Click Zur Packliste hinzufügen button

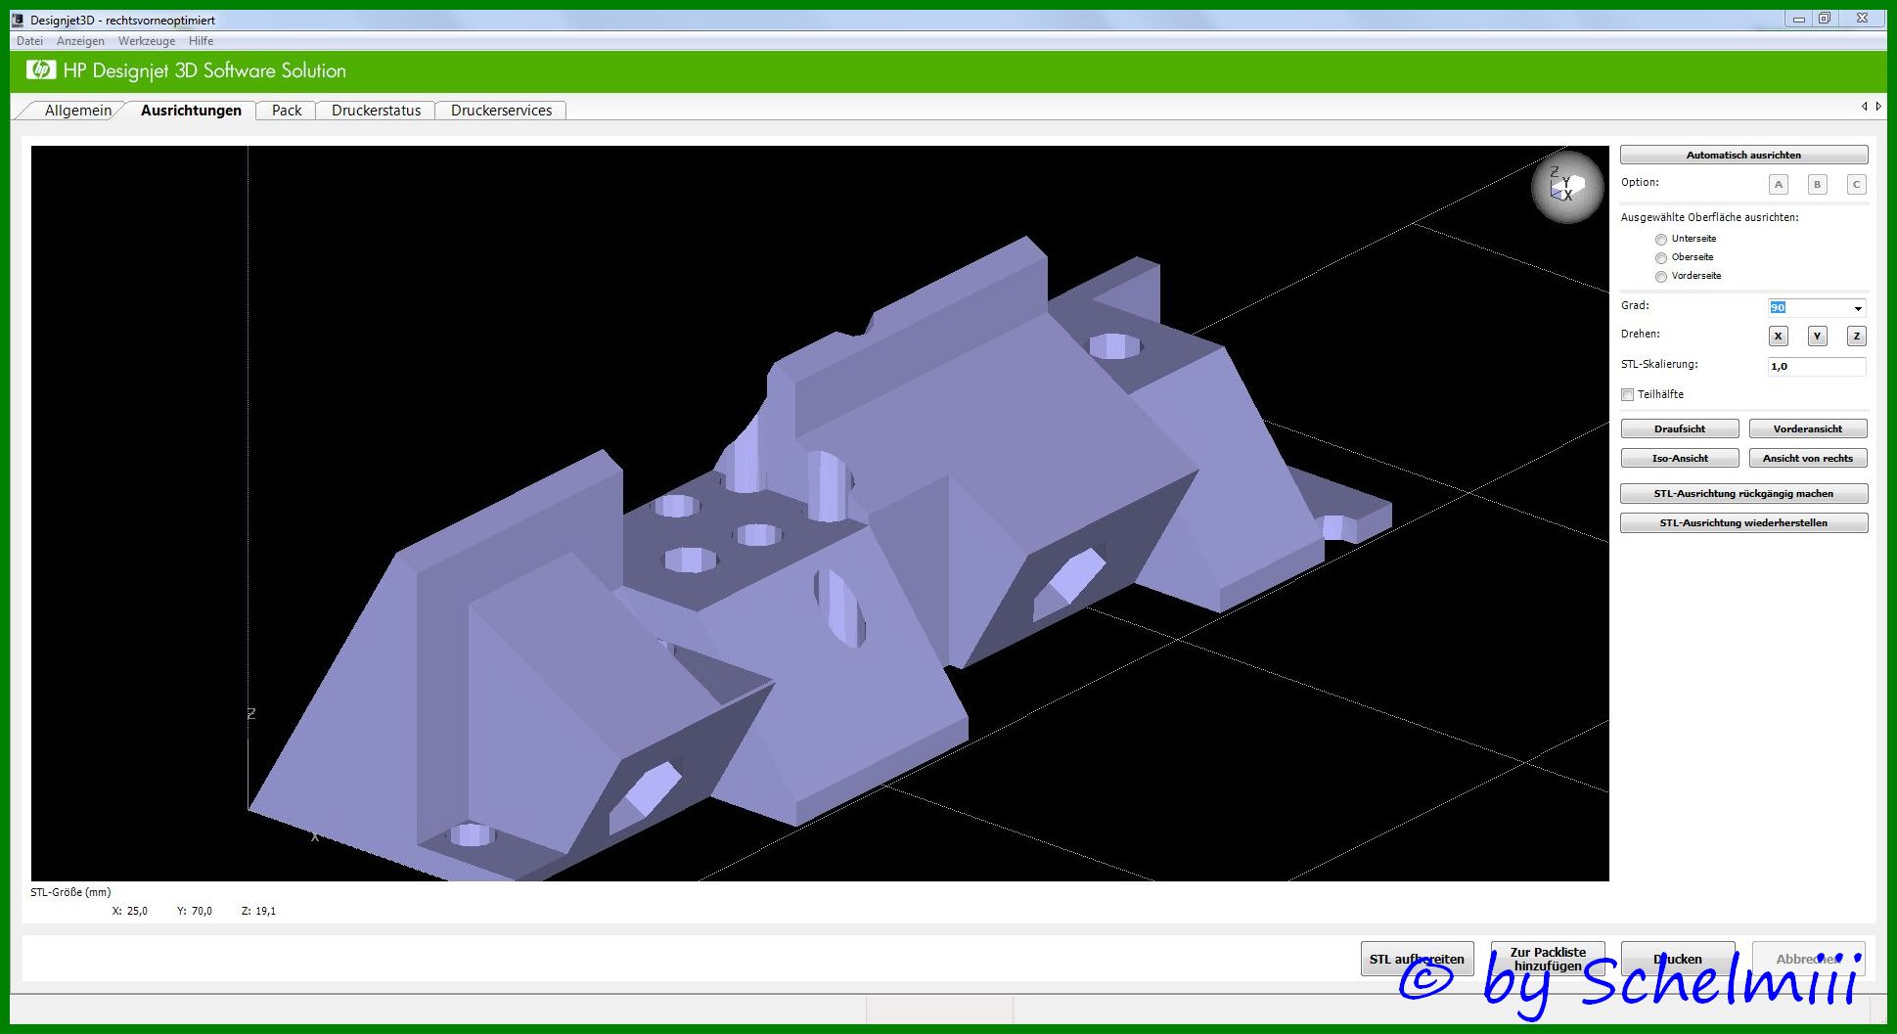[x=1548, y=959]
